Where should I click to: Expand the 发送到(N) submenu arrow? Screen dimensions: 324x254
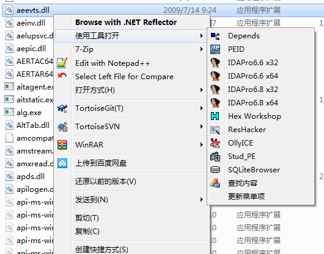pyautogui.click(x=202, y=199)
